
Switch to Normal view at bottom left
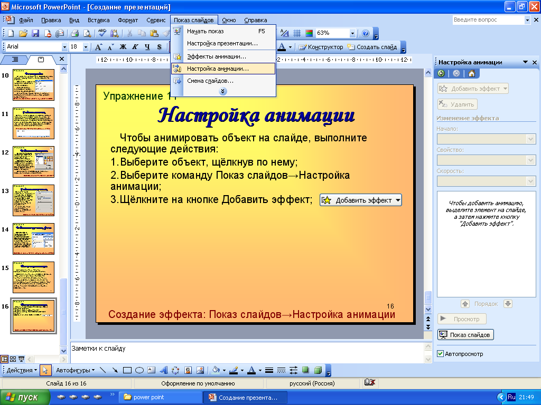coord(4,359)
